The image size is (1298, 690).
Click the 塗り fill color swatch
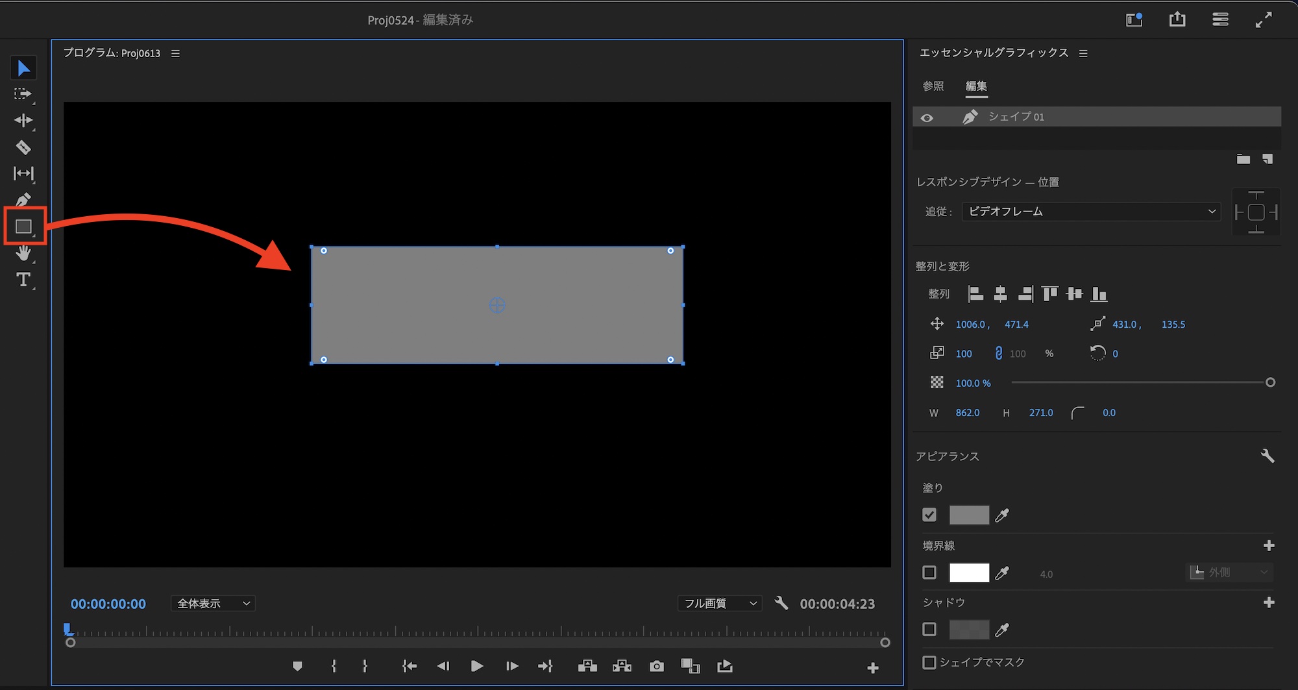point(969,515)
